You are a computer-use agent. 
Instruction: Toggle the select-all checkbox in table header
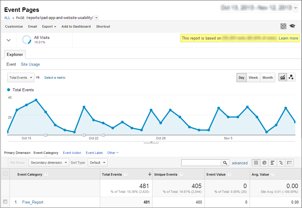pos(5,174)
